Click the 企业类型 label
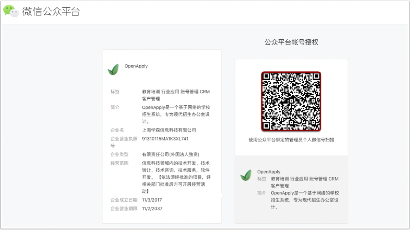The height and width of the screenshot is (231, 411). pos(119,154)
